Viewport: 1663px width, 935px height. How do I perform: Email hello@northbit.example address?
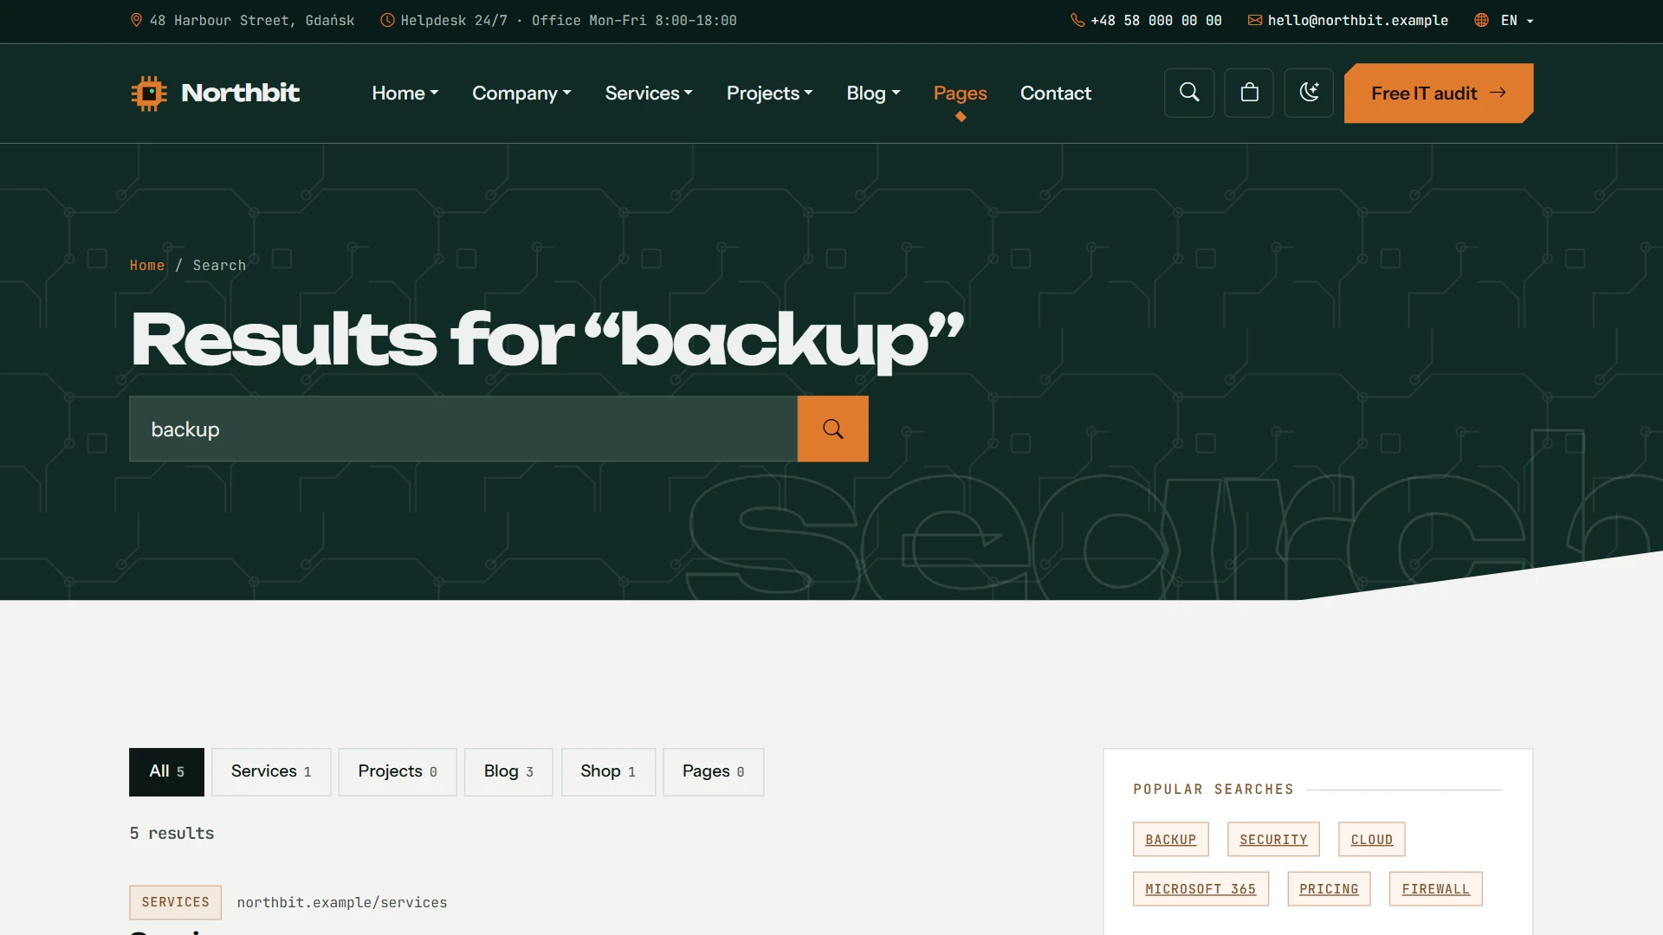(x=1357, y=20)
